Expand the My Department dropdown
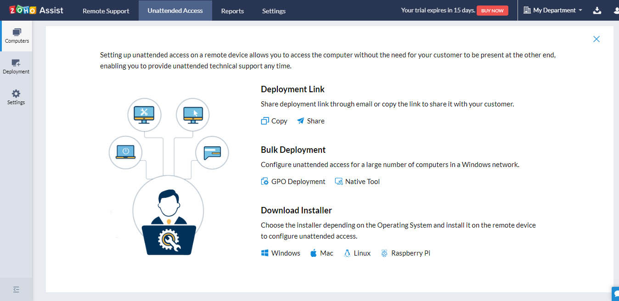Viewport: 619px width, 301px height. [553, 10]
